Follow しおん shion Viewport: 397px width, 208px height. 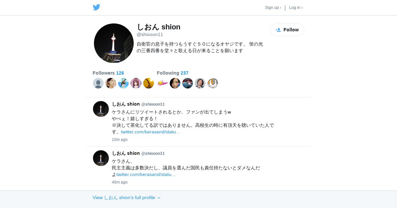pyautogui.click(x=287, y=30)
